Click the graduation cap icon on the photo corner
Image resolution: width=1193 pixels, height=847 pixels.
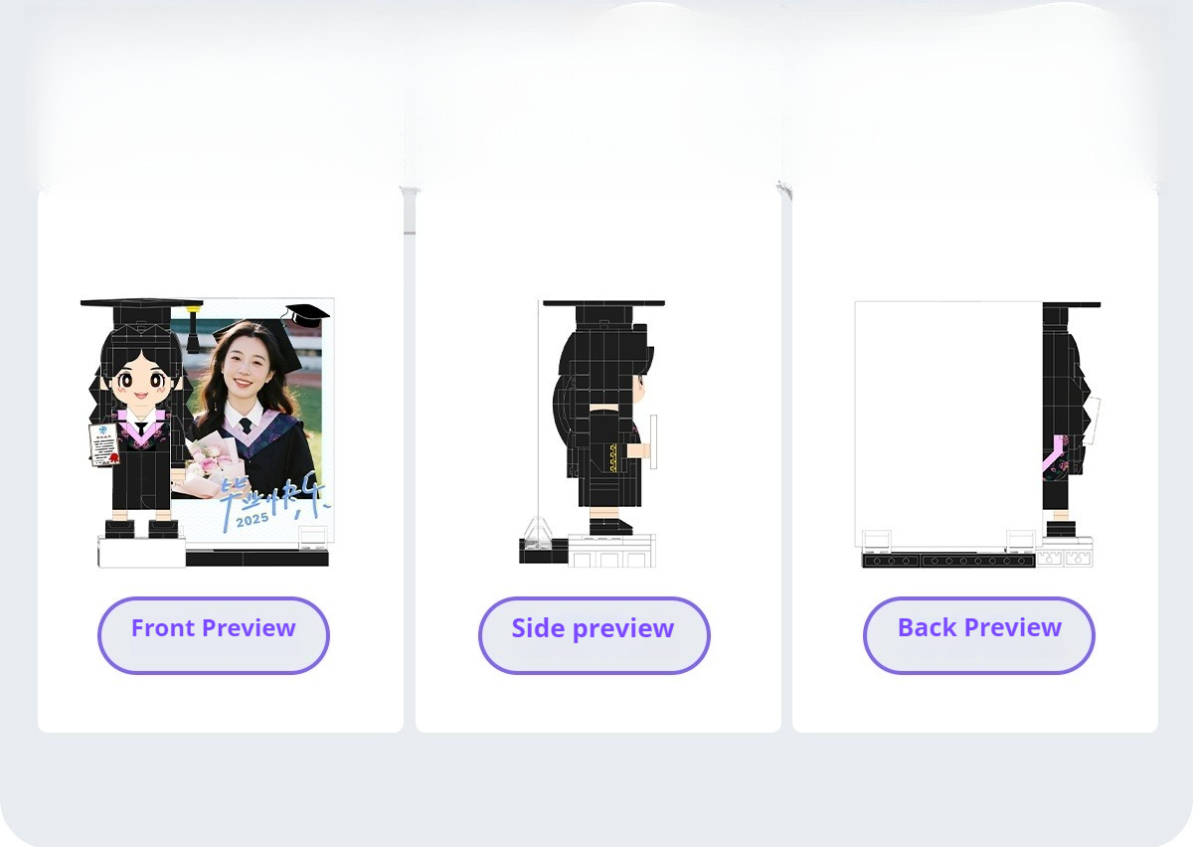coord(307,315)
